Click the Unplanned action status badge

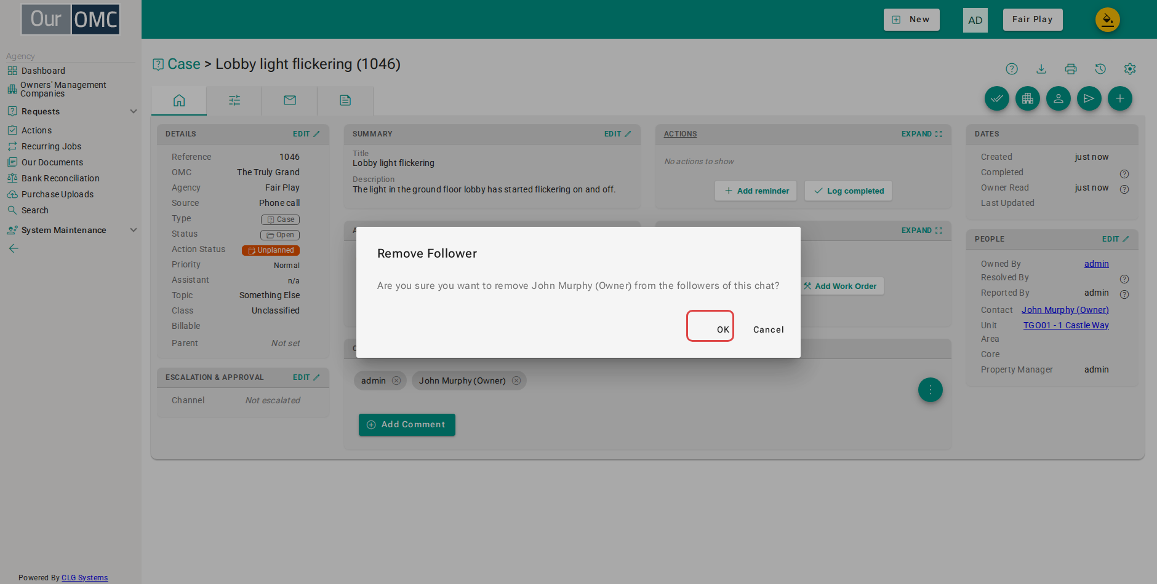coord(271,250)
